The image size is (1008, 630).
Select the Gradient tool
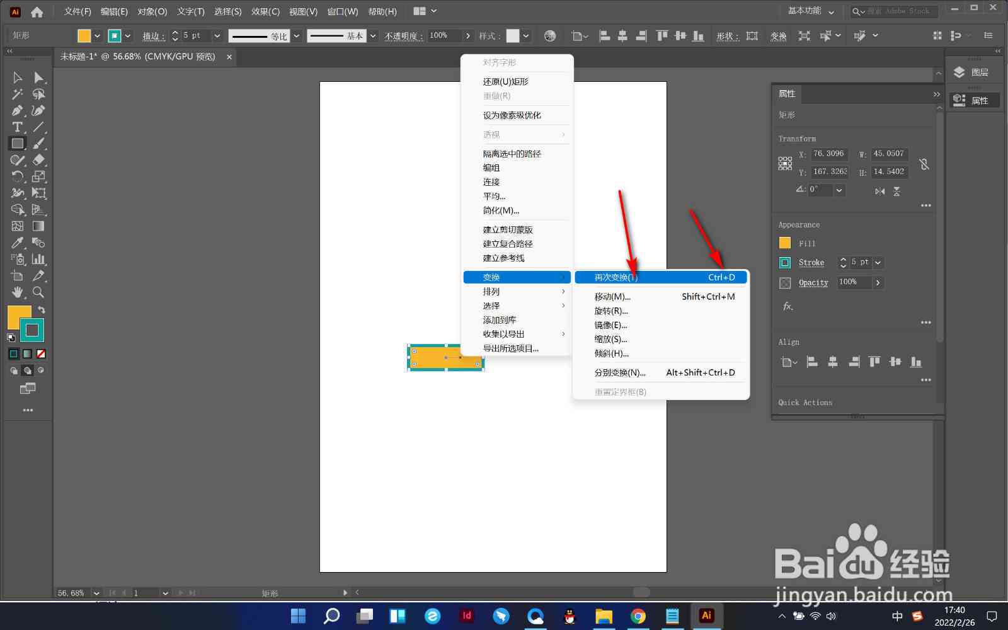tap(38, 226)
